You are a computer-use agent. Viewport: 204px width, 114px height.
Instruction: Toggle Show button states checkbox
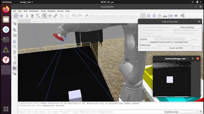pyautogui.click(x=175, y=33)
